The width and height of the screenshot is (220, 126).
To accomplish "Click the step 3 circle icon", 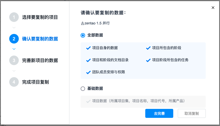I will [14, 60].
